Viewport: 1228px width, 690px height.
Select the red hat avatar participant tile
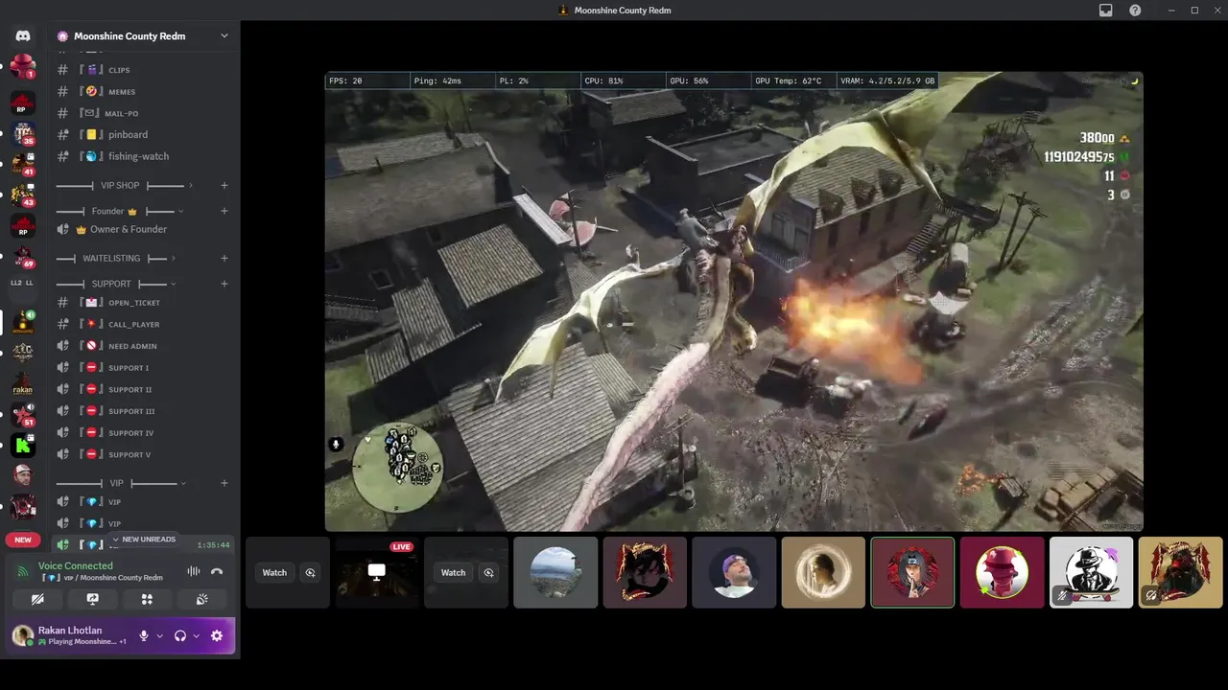[x=1002, y=572]
